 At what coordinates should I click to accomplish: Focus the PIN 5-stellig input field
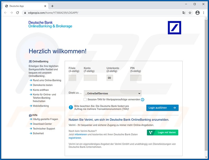coord(136,78)
